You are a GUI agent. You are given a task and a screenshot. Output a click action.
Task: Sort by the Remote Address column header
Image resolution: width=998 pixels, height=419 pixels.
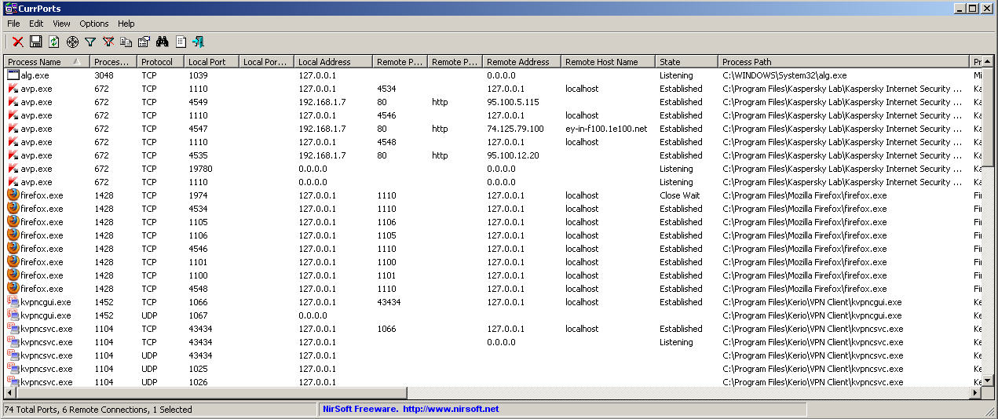518,62
